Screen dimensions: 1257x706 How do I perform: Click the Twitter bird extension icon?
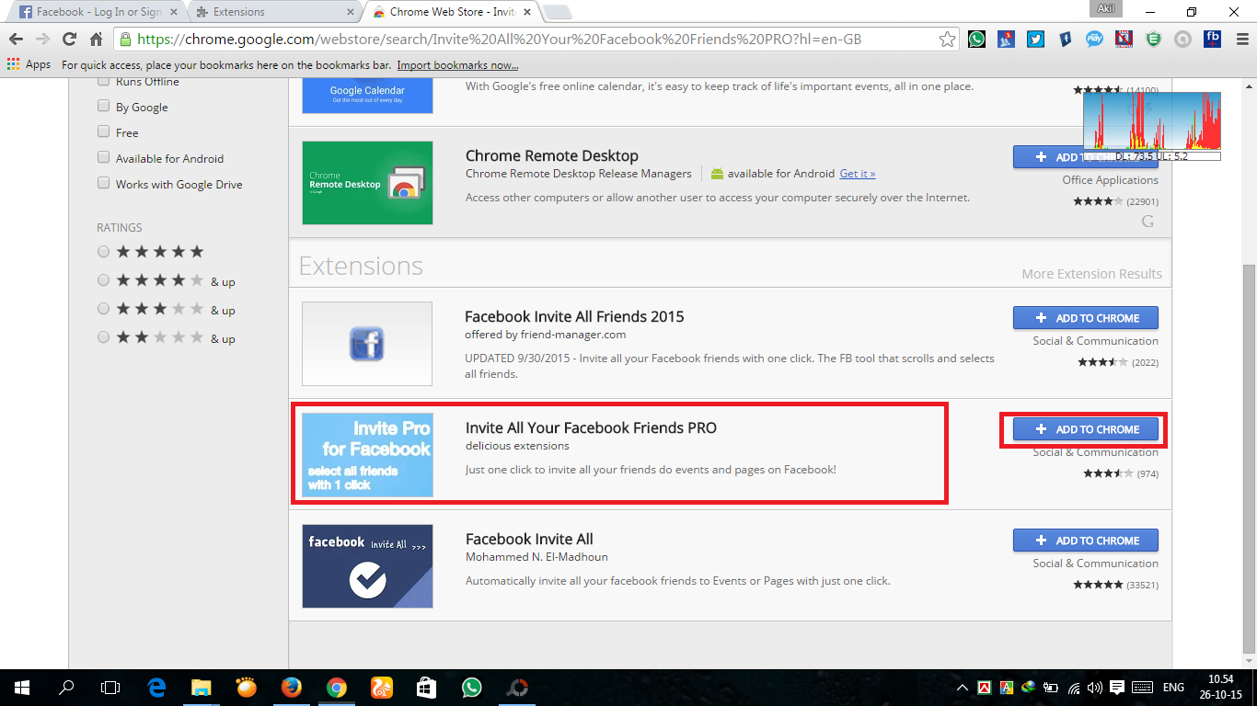tap(1036, 40)
